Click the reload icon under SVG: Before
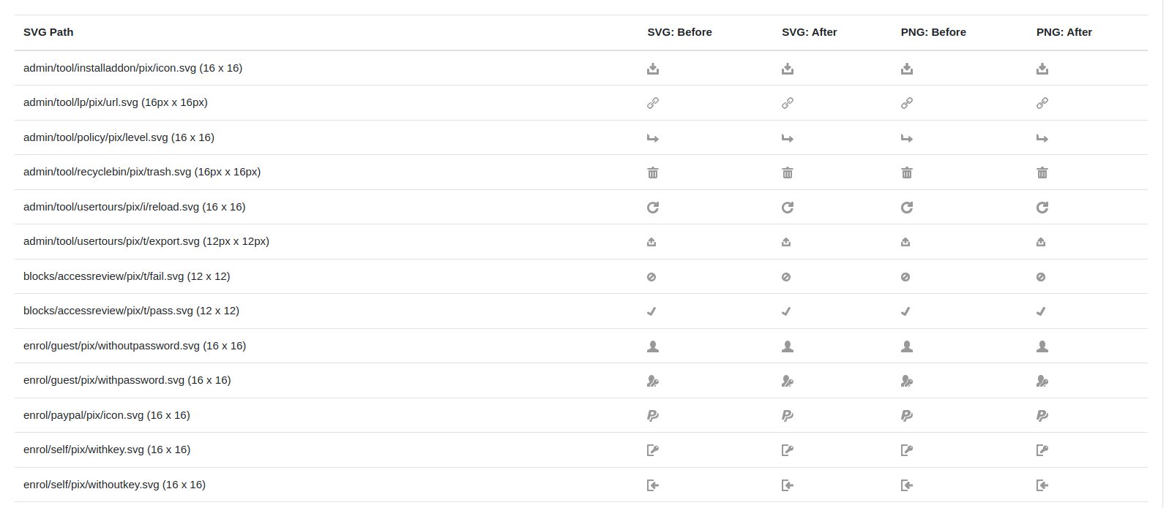The image size is (1169, 508). [653, 208]
